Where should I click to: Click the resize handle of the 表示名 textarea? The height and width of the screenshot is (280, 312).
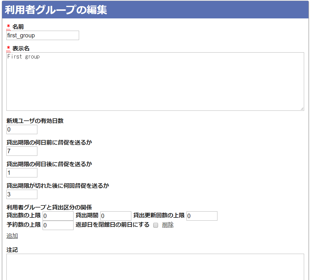point(302,109)
